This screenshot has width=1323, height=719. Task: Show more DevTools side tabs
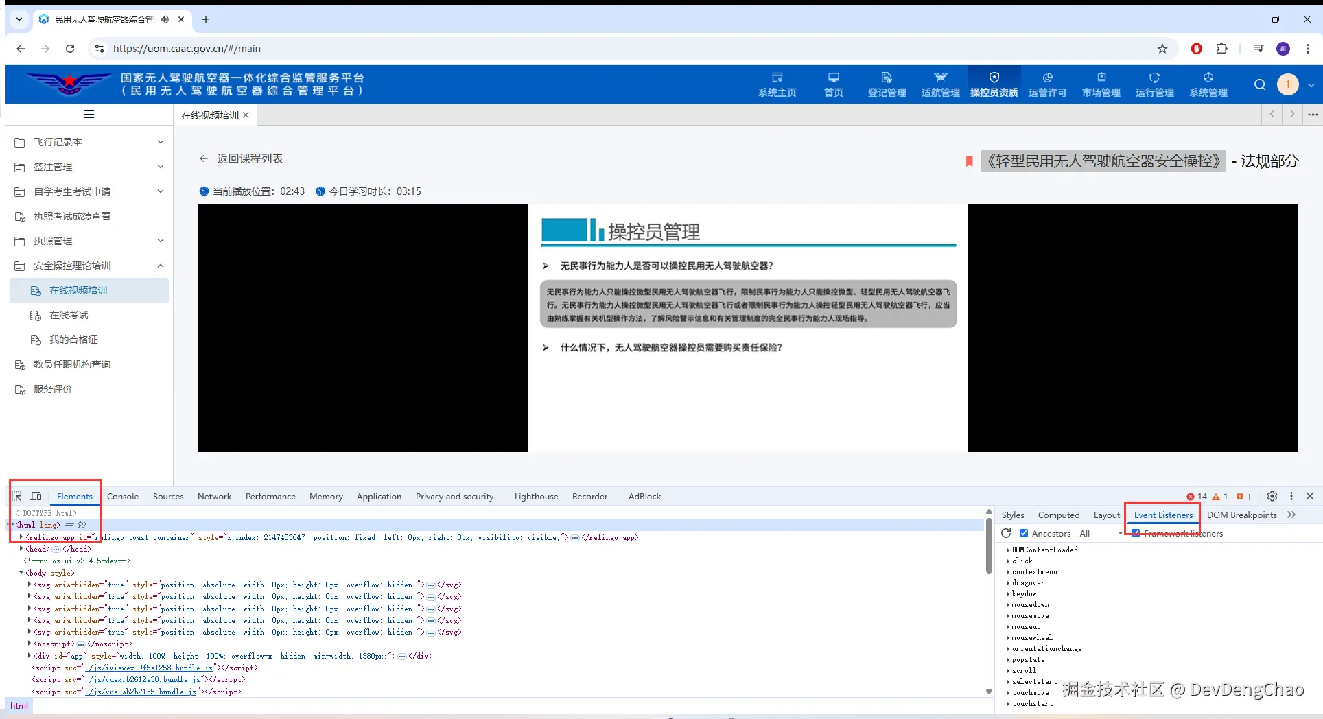(x=1291, y=515)
